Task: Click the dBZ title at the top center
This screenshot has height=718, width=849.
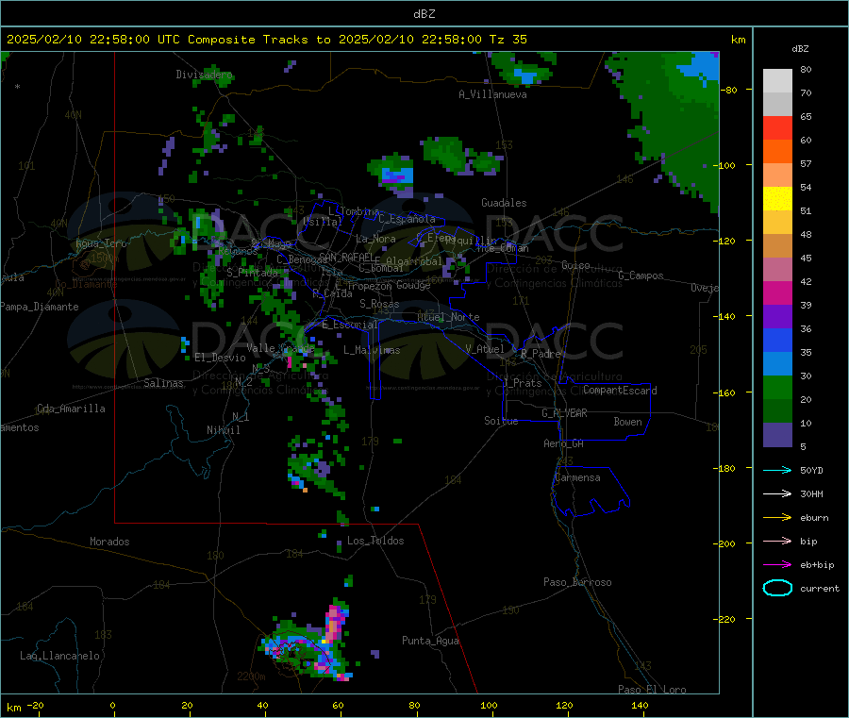Action: tap(424, 14)
